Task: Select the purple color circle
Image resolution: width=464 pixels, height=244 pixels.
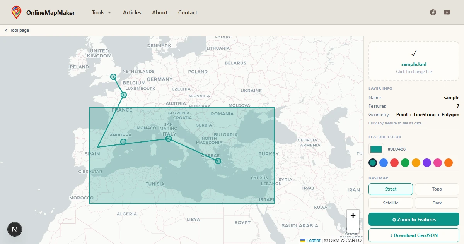Action: tap(427, 163)
